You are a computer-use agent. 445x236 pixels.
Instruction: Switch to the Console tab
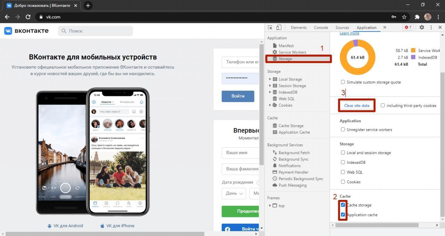pyautogui.click(x=321, y=27)
